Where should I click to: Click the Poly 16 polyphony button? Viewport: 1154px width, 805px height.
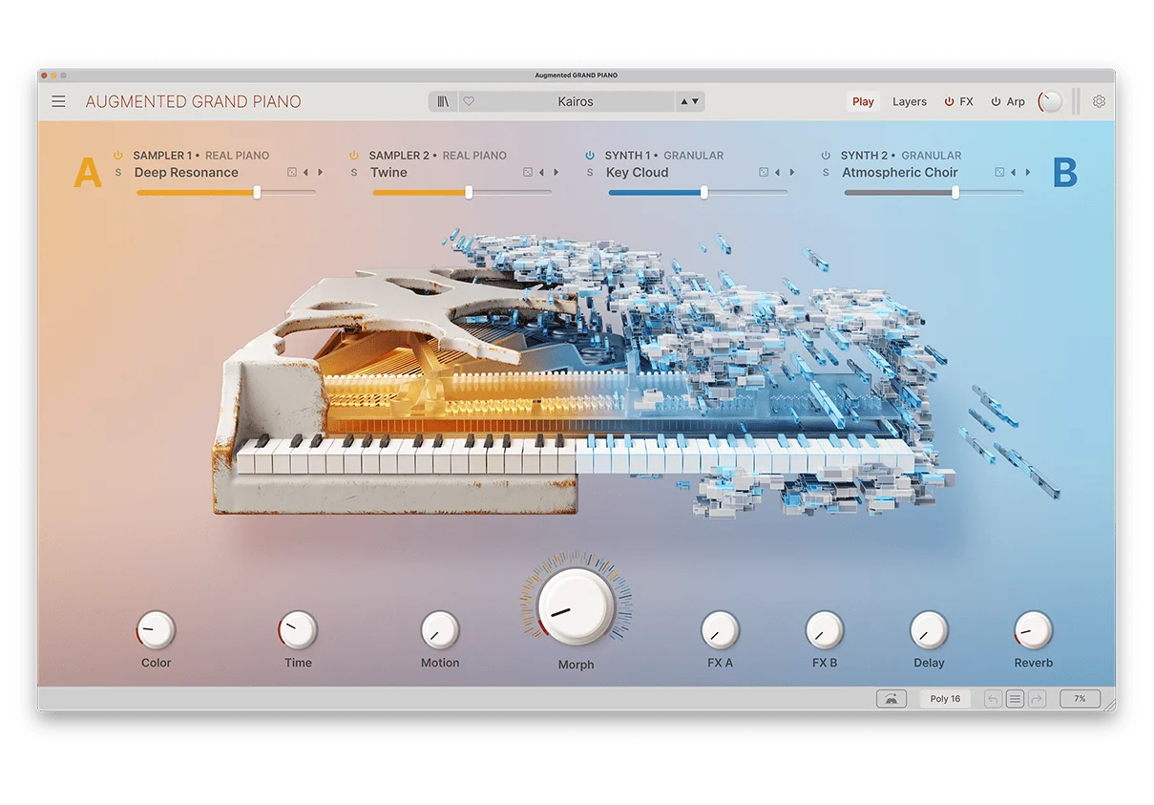coord(945,698)
